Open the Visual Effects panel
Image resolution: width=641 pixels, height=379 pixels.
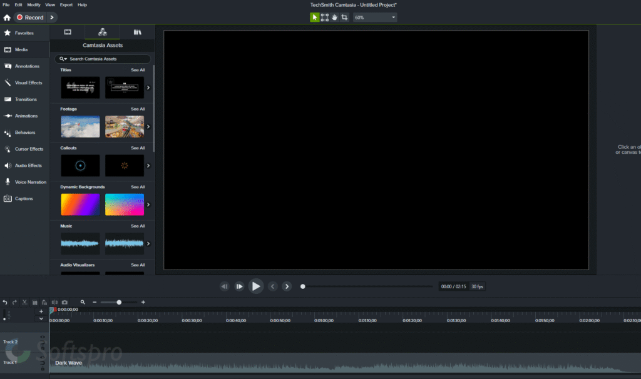[24, 83]
